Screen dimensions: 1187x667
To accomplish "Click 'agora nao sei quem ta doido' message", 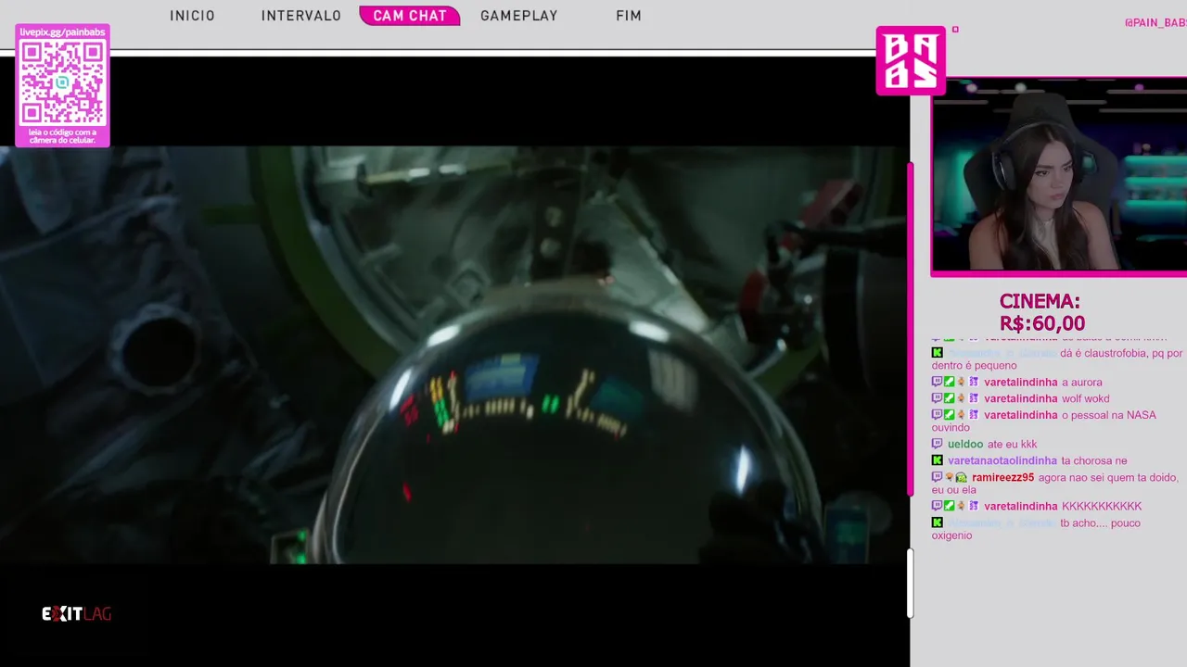I will tap(1055, 483).
